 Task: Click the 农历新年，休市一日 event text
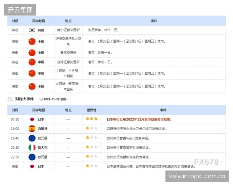pyautogui.click(x=103, y=30)
